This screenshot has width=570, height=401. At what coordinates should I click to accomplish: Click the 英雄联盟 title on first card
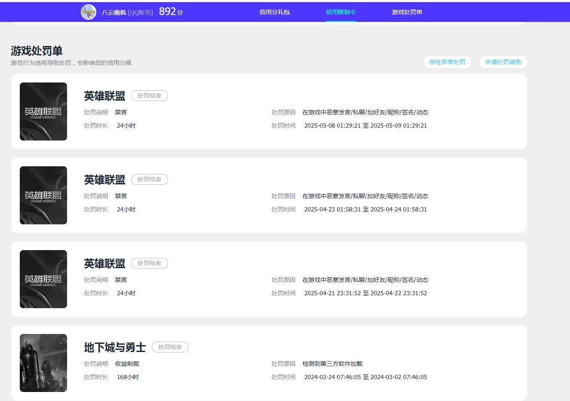click(x=104, y=96)
